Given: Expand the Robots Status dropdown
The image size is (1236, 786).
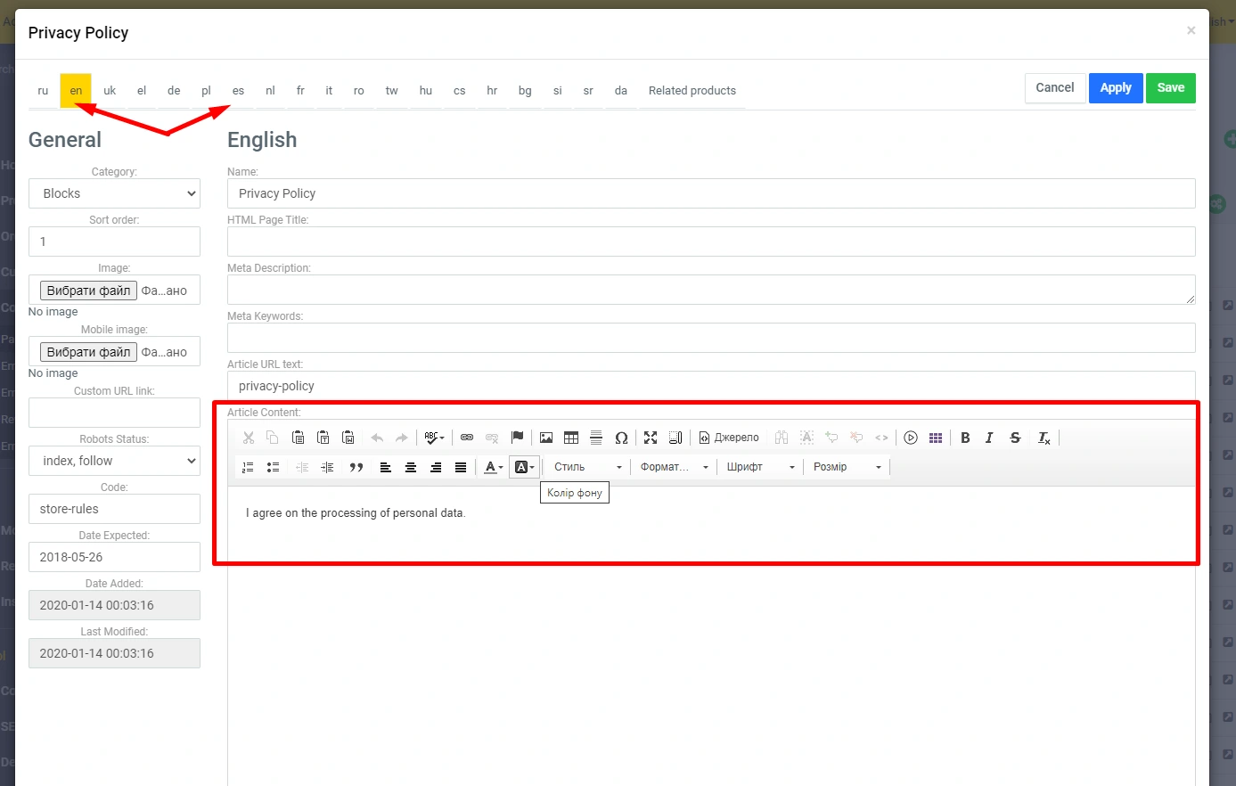Looking at the screenshot, I should coord(114,461).
